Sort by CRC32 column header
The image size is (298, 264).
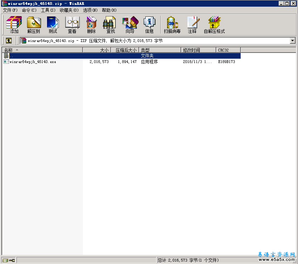coord(228,50)
